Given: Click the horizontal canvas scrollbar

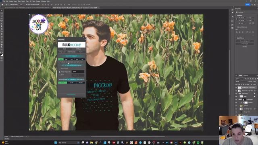Looking at the screenshot, I should tap(128, 137).
